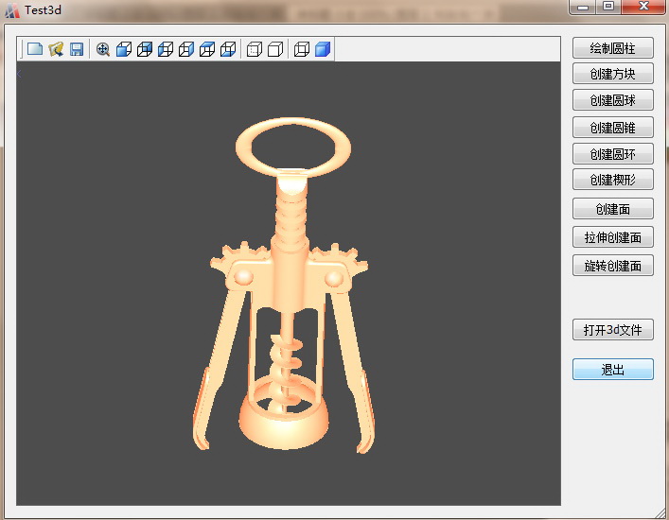
Task: Open a 3D file with 打开3d文件
Action: coord(612,330)
